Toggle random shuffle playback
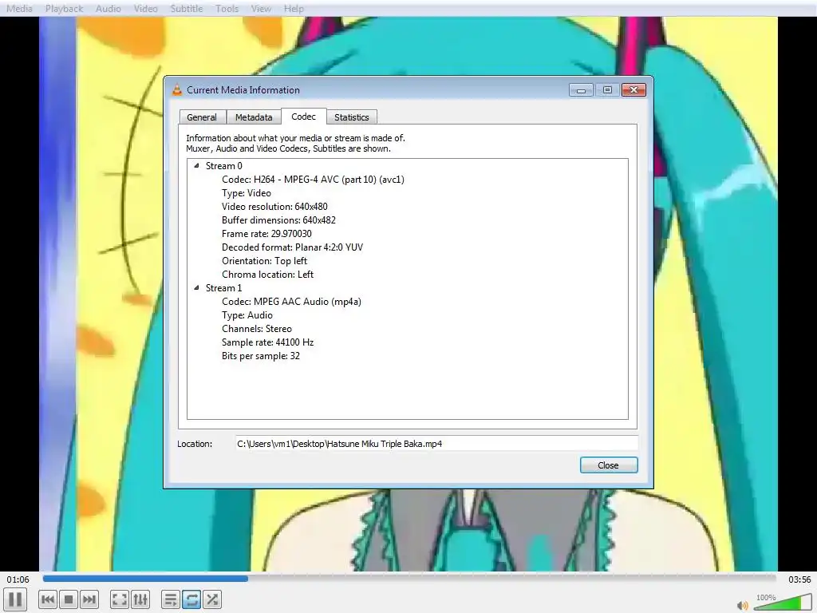This screenshot has height=613, width=817. (212, 599)
